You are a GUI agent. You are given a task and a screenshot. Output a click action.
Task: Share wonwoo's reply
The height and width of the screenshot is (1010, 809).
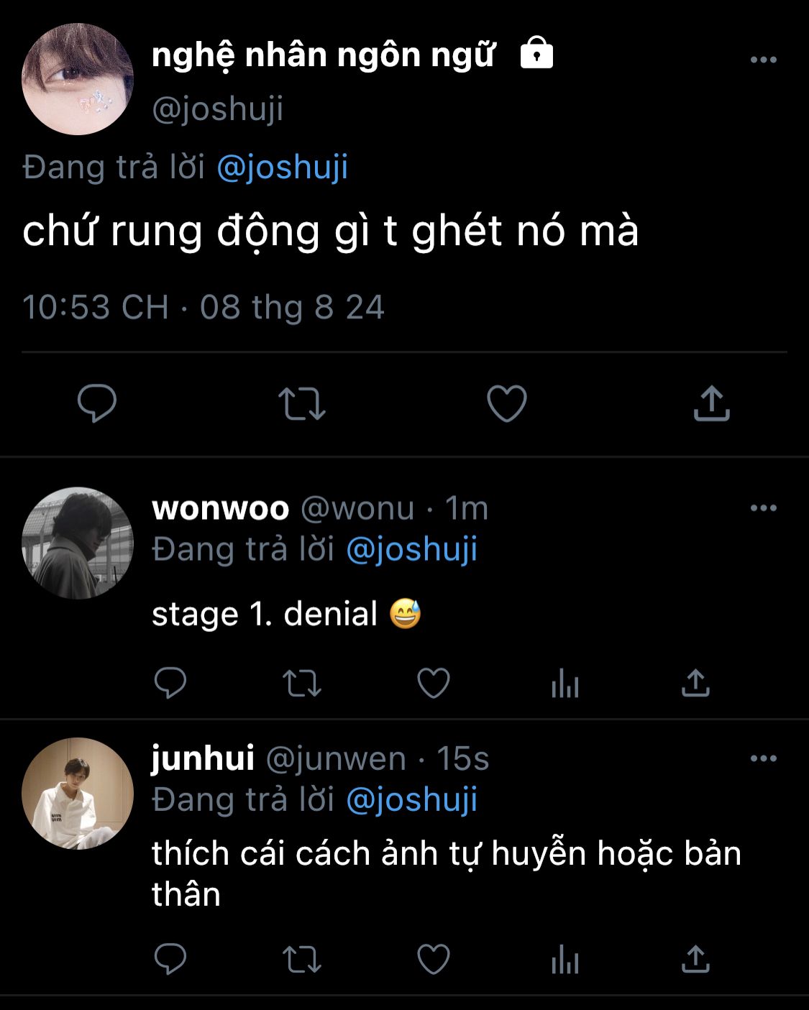click(x=695, y=683)
